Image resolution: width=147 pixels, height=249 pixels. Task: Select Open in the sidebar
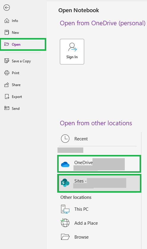coord(23,45)
